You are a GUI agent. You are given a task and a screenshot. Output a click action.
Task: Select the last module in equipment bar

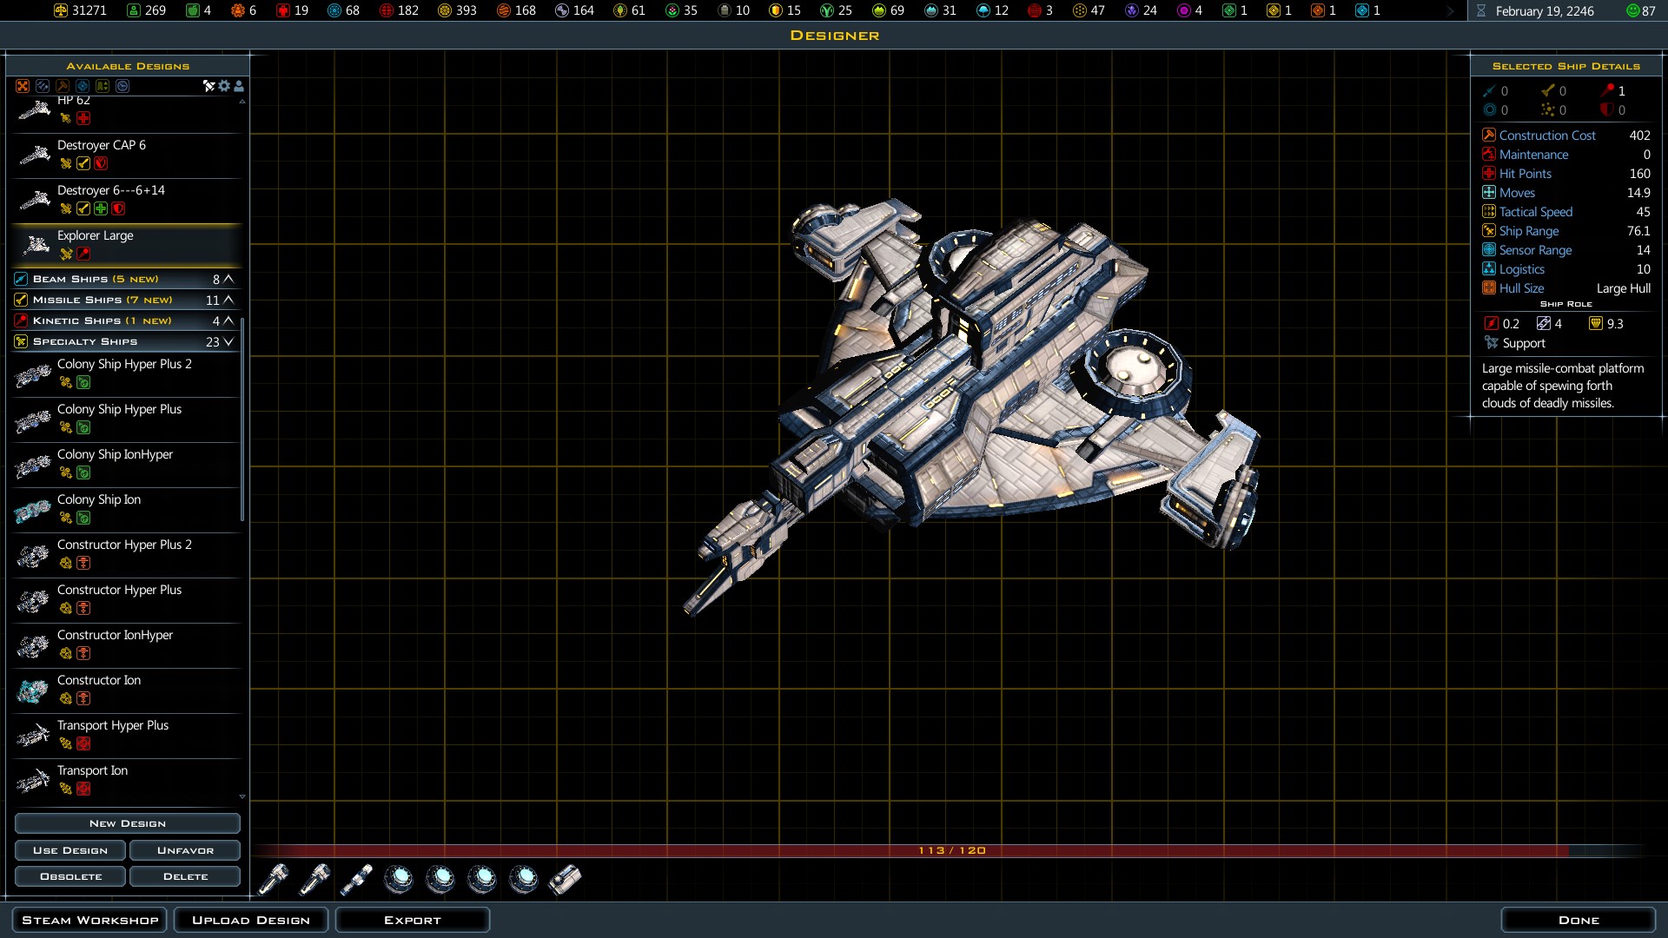(566, 880)
